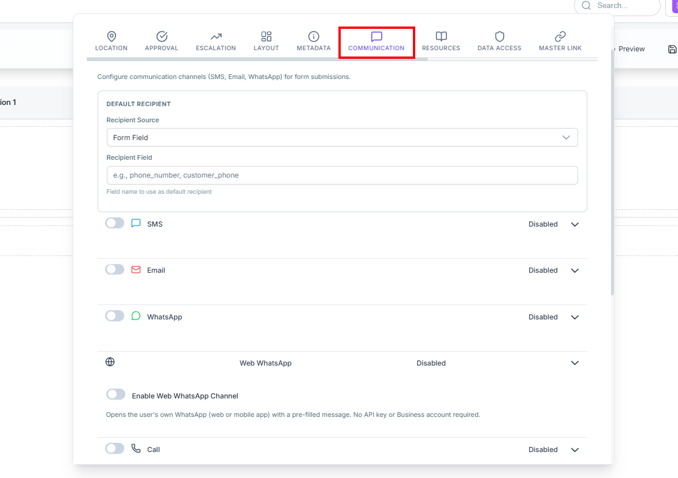Click the red Email envelope icon
678x478 pixels.
point(136,269)
